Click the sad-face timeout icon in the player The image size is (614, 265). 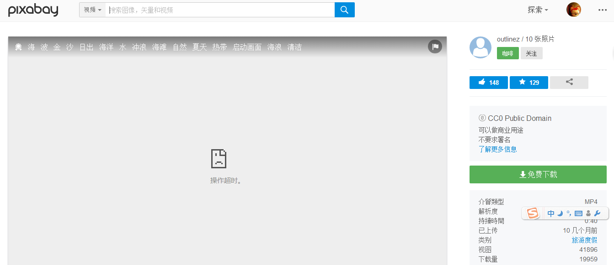[219, 158]
